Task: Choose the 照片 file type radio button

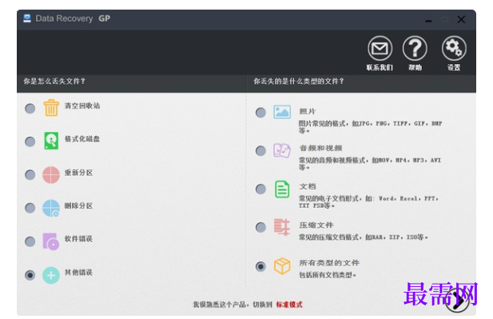Action: click(260, 113)
